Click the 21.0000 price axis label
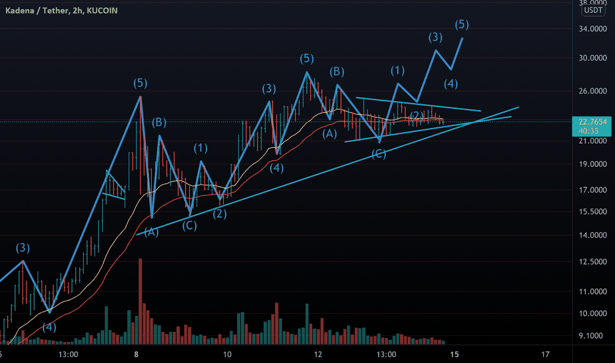Screen dimensions: 615x363 tap(593, 141)
